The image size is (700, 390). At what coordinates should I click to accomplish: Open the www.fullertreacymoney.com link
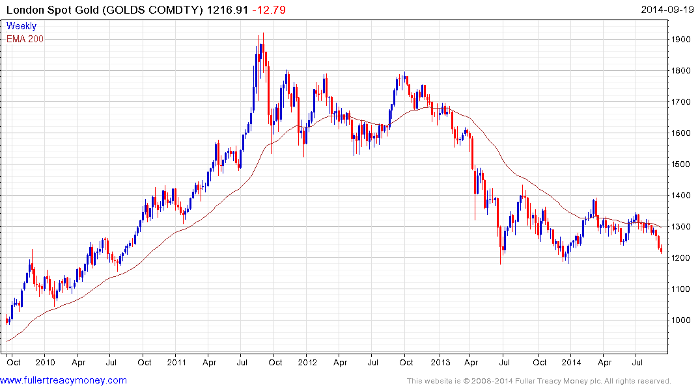63,380
